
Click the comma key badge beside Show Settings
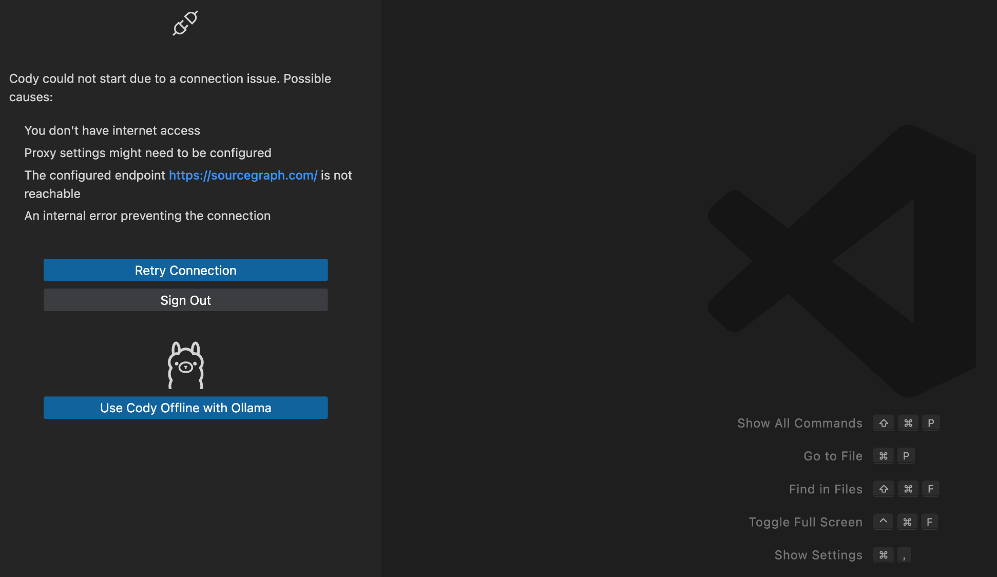905,555
